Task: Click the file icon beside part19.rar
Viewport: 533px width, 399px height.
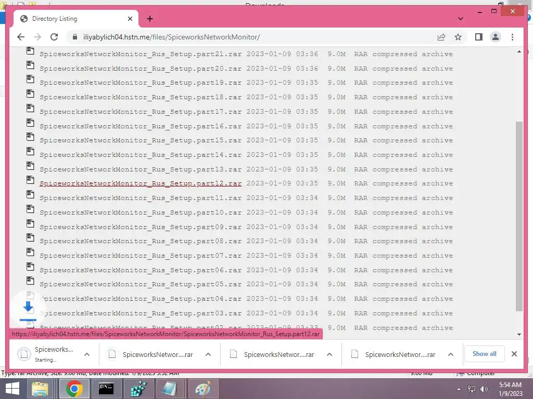Action: point(30,79)
